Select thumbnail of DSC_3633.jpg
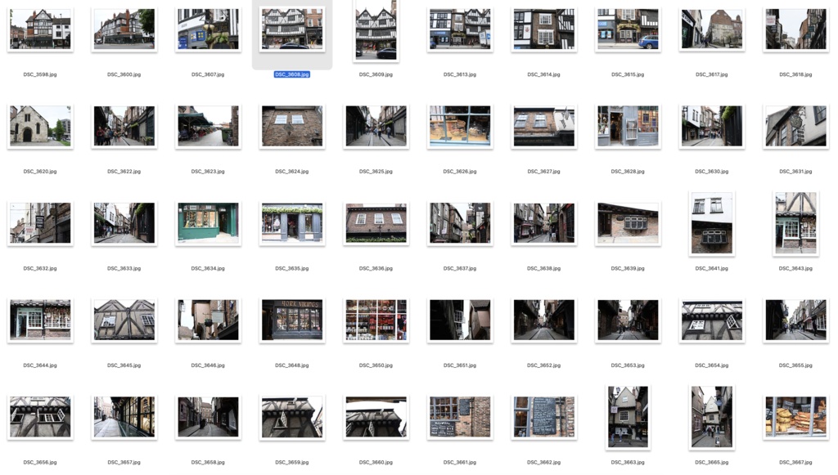 coord(124,223)
